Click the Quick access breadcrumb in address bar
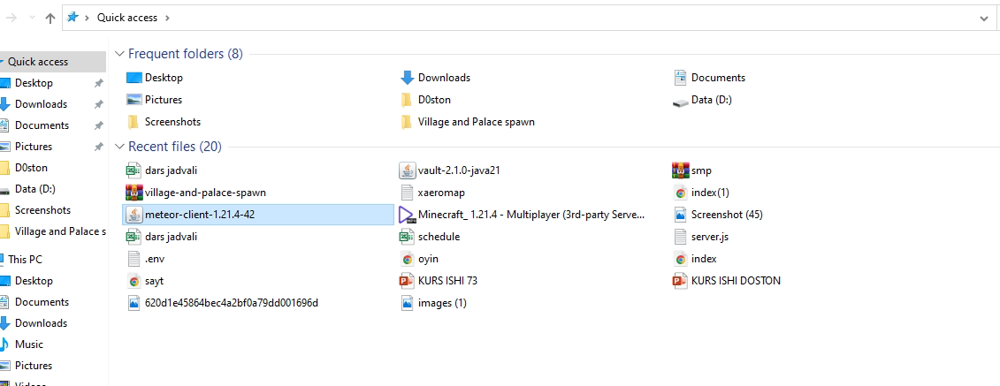The image size is (1000, 386). coord(127,18)
